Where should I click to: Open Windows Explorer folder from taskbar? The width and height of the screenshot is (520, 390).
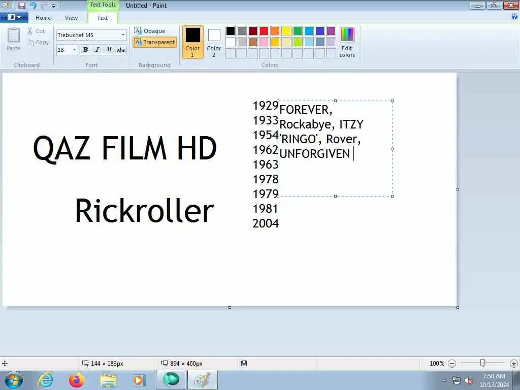pyautogui.click(x=108, y=380)
